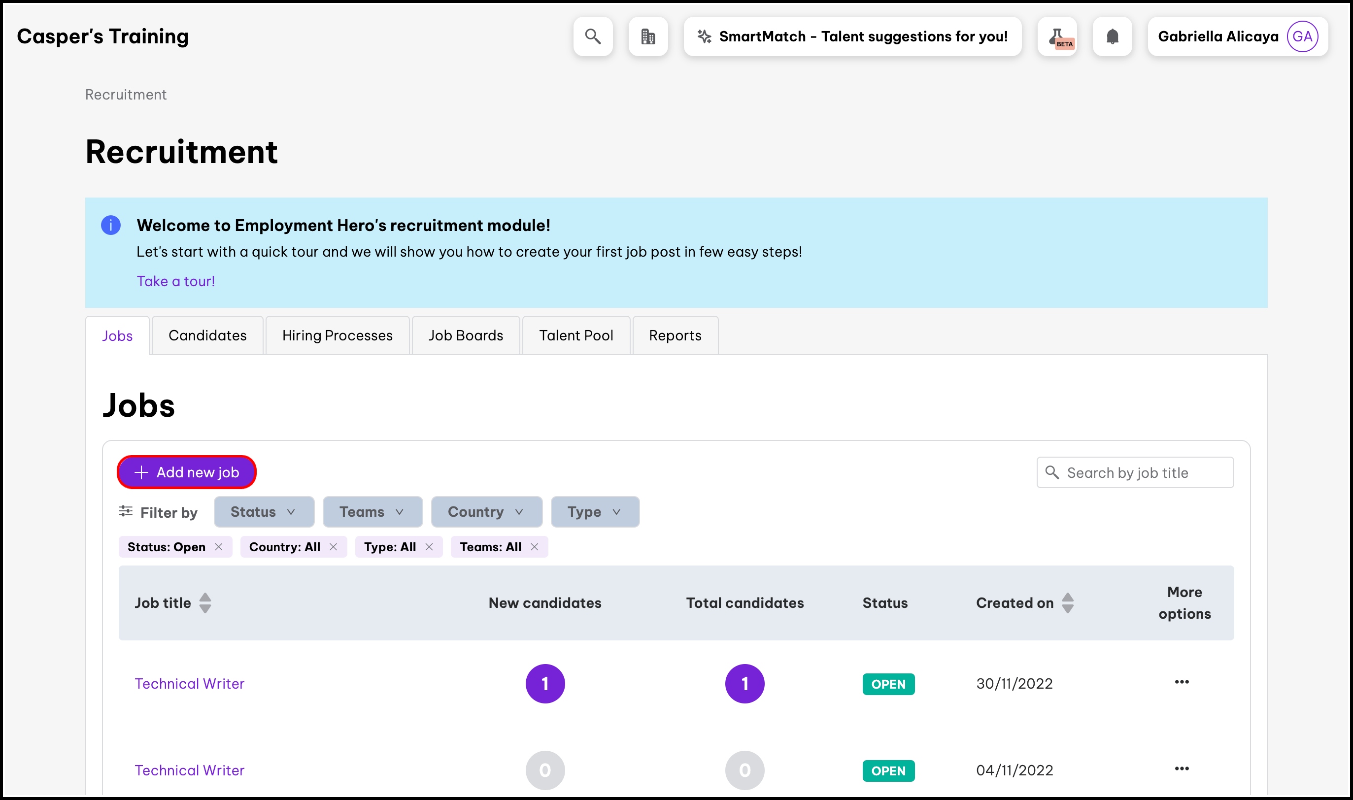Remove the Status: Open filter chip
The image size is (1353, 800).
click(x=218, y=547)
